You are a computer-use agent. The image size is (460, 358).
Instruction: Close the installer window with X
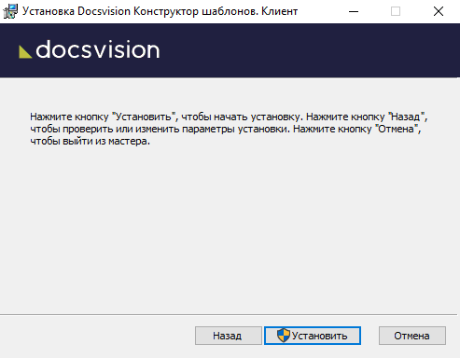point(439,11)
